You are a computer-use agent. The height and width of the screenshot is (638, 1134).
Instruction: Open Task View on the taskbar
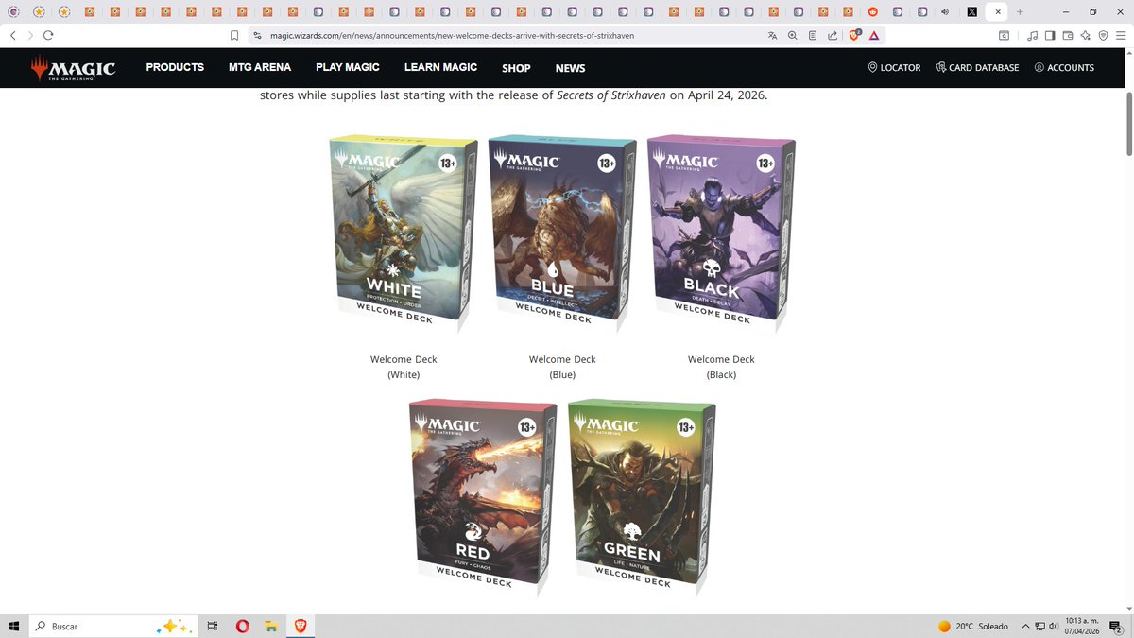pos(213,626)
